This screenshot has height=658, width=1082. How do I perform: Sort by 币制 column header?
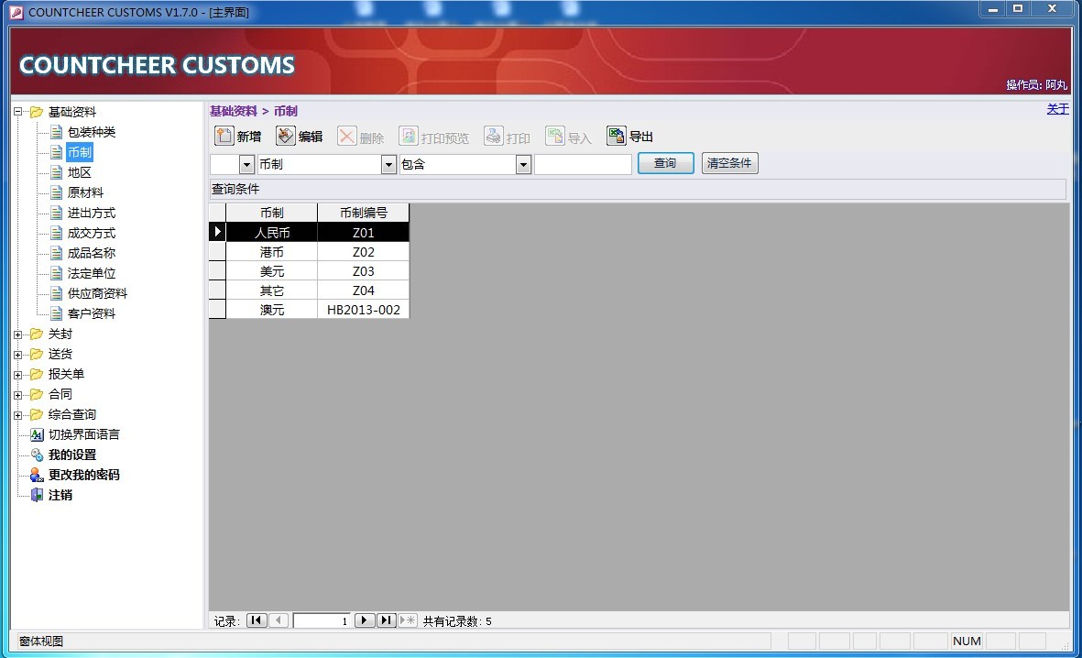click(x=272, y=213)
